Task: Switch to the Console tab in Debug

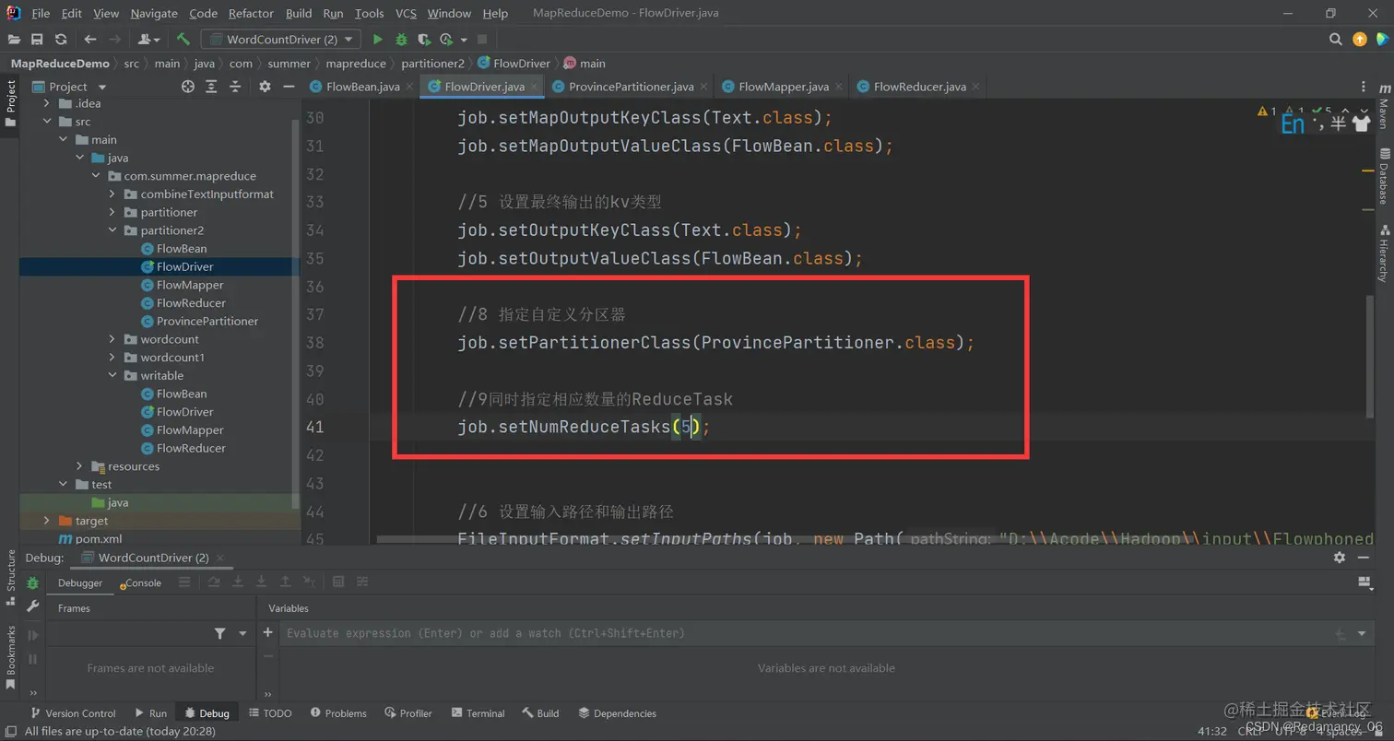Action: pyautogui.click(x=140, y=583)
